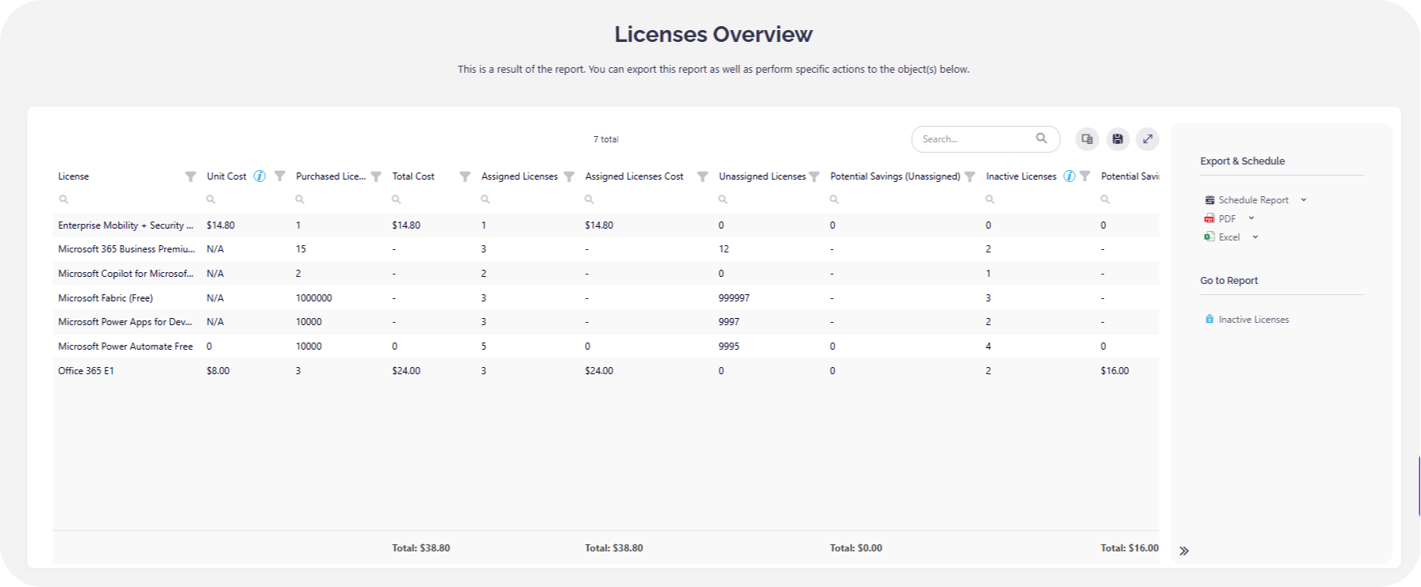Collapse the side panel with double chevron
The height and width of the screenshot is (587, 1421).
(1184, 551)
